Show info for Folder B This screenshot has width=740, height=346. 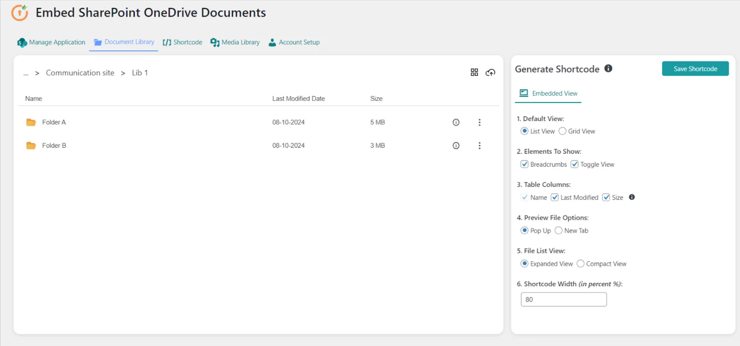(456, 145)
